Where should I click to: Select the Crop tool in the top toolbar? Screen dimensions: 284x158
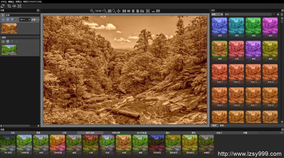pos(9,6)
